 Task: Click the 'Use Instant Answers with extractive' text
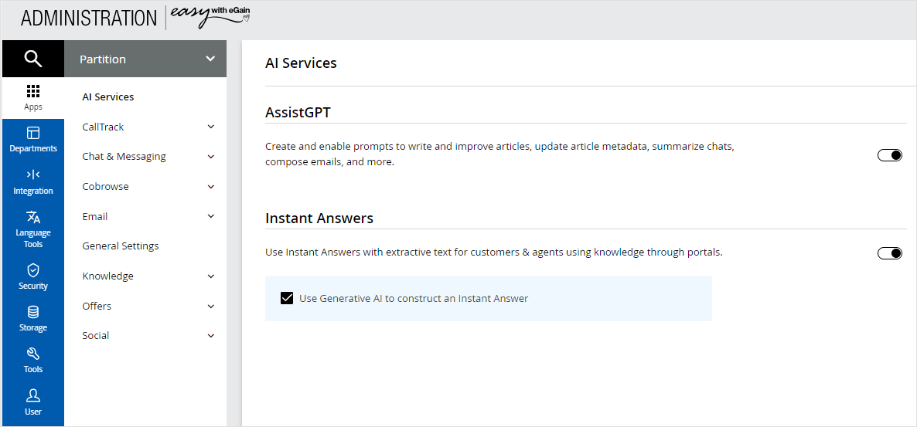[x=494, y=252]
